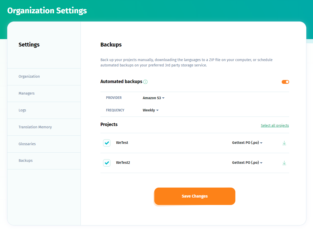Download the WeTest project backup

click(x=284, y=143)
